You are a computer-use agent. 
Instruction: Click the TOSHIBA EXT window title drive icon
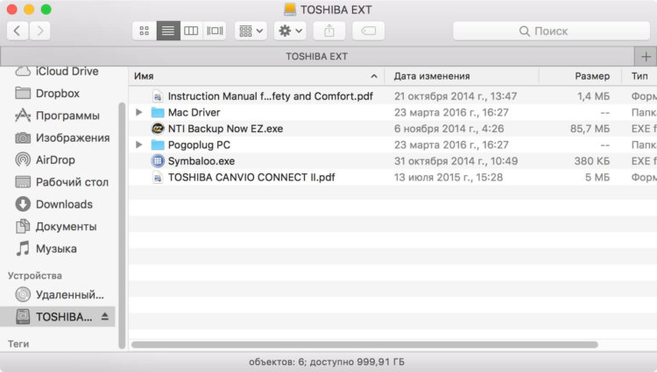(x=290, y=10)
